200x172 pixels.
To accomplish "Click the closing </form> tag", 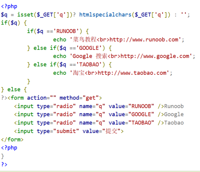I will (12, 139).
